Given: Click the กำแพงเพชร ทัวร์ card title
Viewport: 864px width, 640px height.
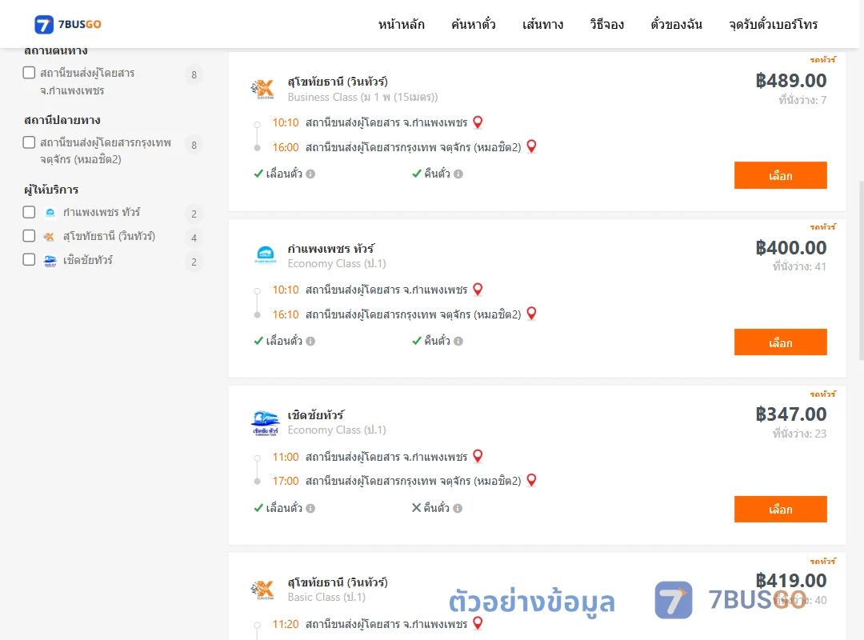Looking at the screenshot, I should (x=331, y=249).
